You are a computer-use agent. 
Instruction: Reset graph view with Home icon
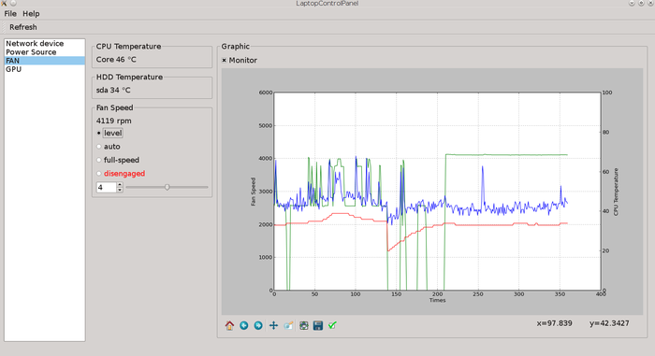point(229,325)
